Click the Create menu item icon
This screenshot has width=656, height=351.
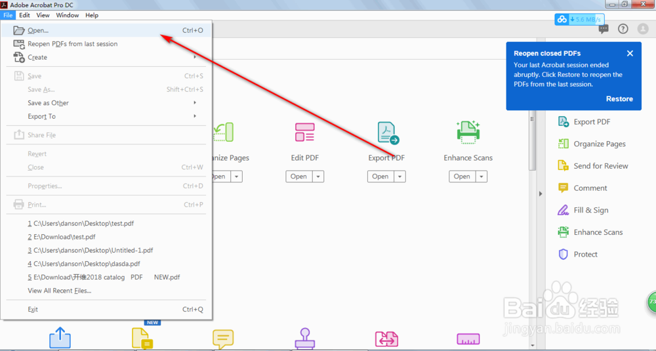click(x=19, y=57)
